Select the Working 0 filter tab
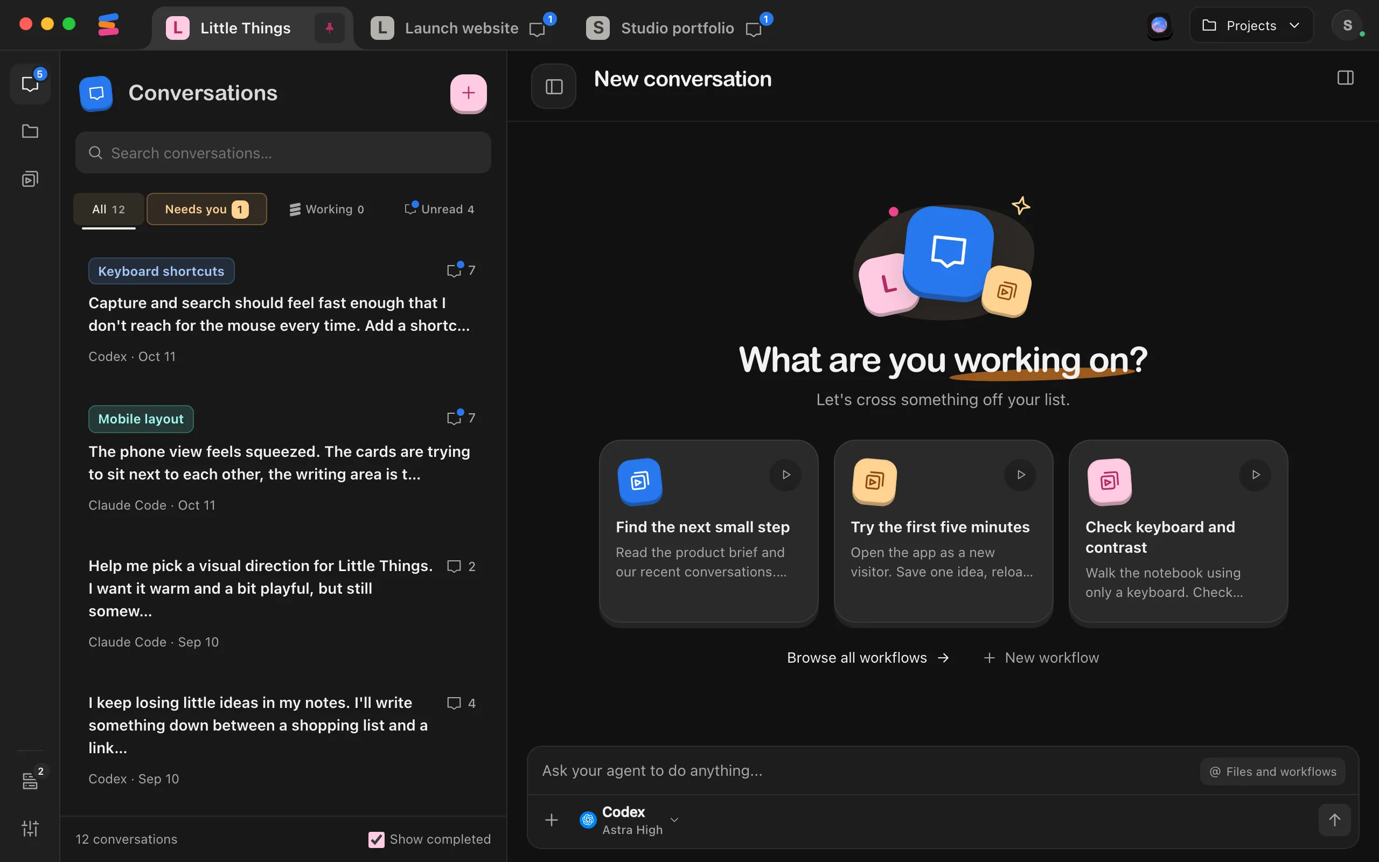This screenshot has height=862, width=1379. click(x=326, y=209)
